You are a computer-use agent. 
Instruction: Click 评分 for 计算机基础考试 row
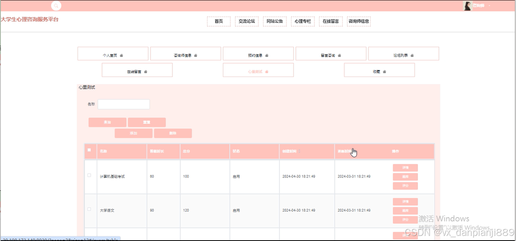tap(405, 186)
